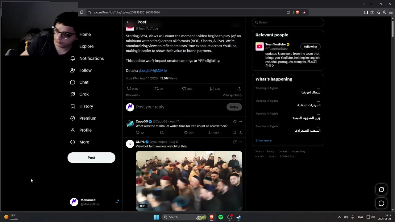The image size is (395, 222).
Task: Click the grey Reply button
Action: pyautogui.click(x=234, y=107)
